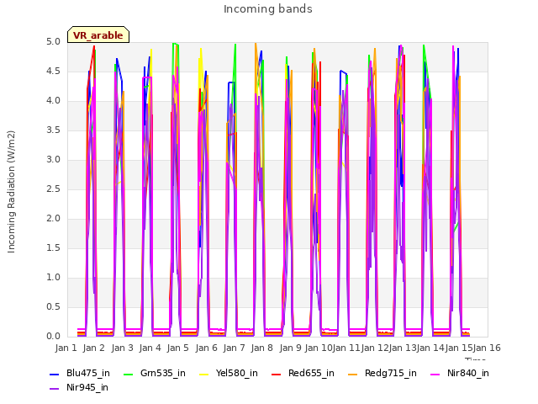
Task: Click the Incoming bands chart title
Action: coord(268,9)
